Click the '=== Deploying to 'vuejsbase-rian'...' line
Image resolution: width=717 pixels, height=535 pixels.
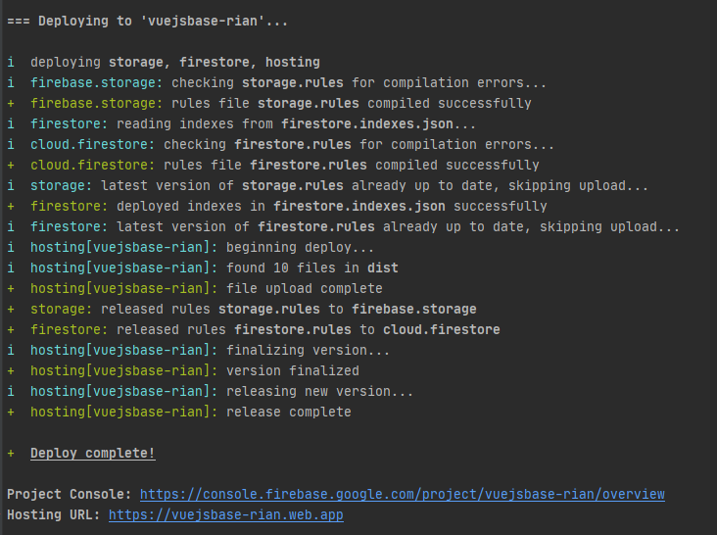click(147, 21)
